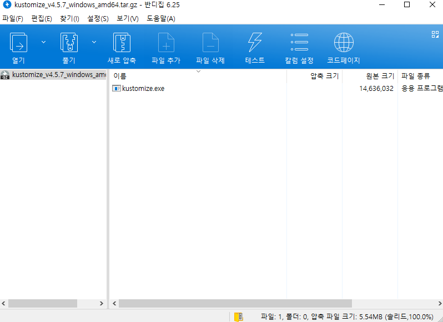Click the file list scroll left arrow

coord(114,304)
